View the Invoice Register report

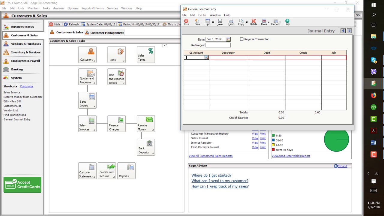click(255, 143)
